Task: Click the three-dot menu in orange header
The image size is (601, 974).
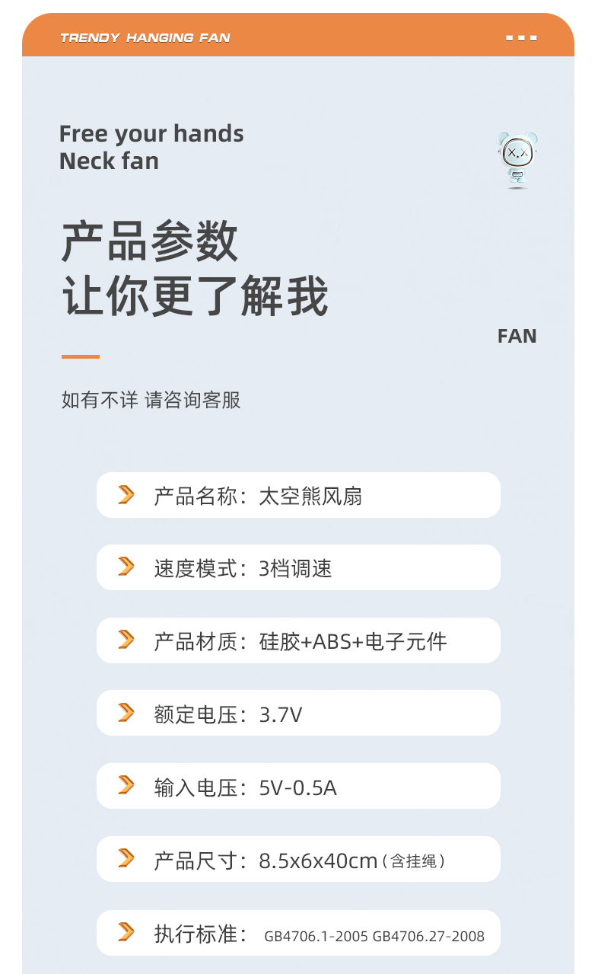Action: tap(521, 37)
